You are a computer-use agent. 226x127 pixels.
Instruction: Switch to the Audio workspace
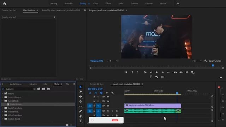point(121,4)
